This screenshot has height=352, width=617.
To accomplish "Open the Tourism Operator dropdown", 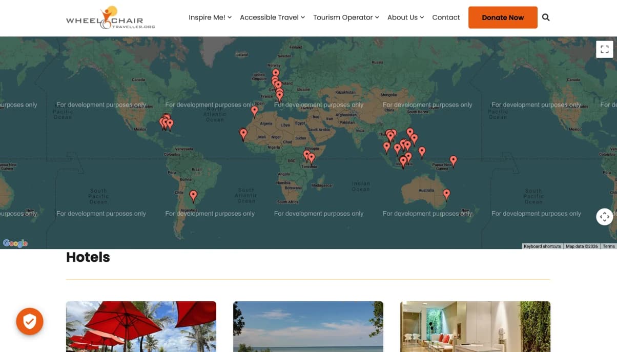I will point(346,17).
